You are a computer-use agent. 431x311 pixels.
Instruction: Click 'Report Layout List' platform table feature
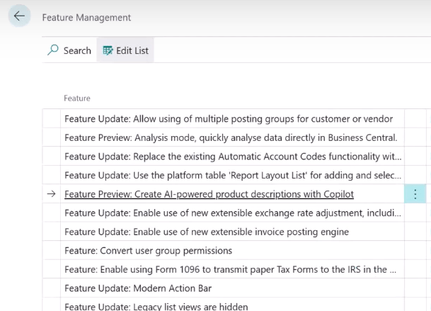pyautogui.click(x=232, y=175)
